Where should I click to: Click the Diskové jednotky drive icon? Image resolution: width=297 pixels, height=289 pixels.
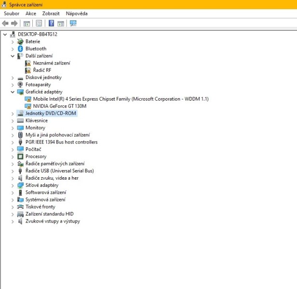pos(20,78)
